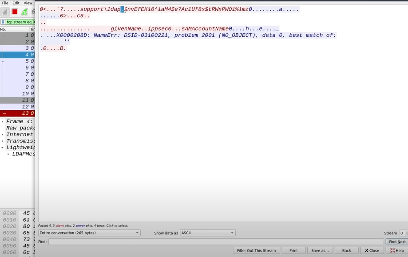Collapse the Lightweight Directory tree item
This screenshot has height=257, width=408.
point(2,148)
